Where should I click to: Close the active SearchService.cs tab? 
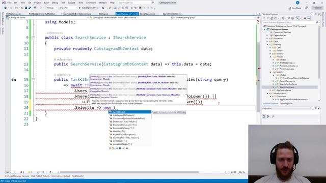pyautogui.click(x=137, y=14)
